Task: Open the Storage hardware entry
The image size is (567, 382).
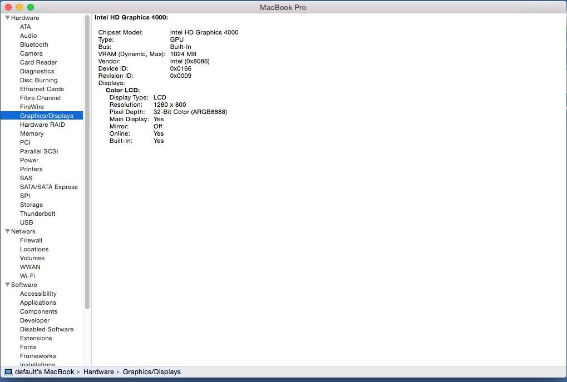Action: 31,205
